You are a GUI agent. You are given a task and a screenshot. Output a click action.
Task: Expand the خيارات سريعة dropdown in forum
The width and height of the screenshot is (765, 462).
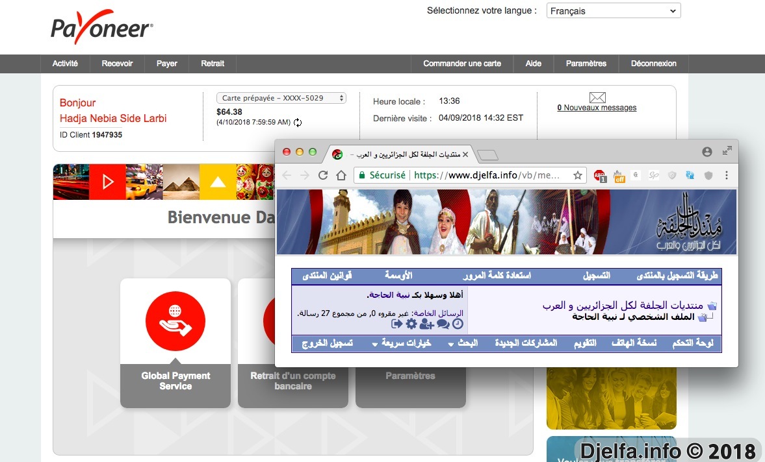pyautogui.click(x=402, y=344)
